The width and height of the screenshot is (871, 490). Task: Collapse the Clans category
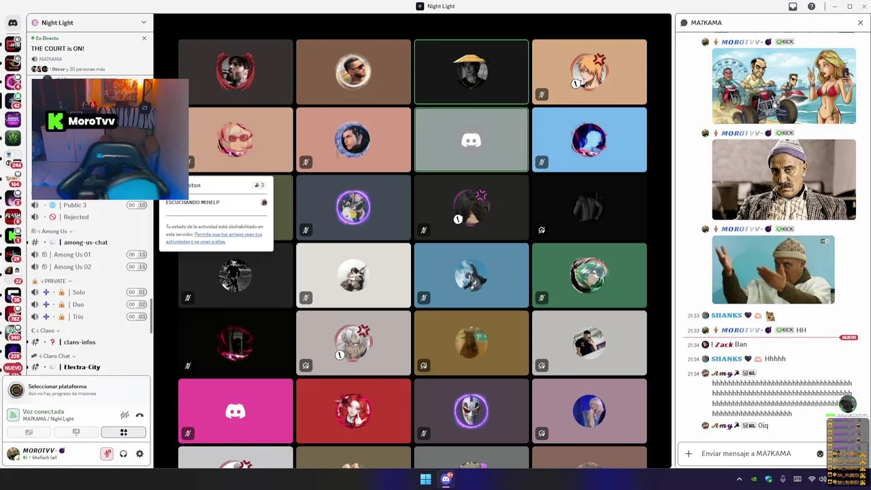46,331
